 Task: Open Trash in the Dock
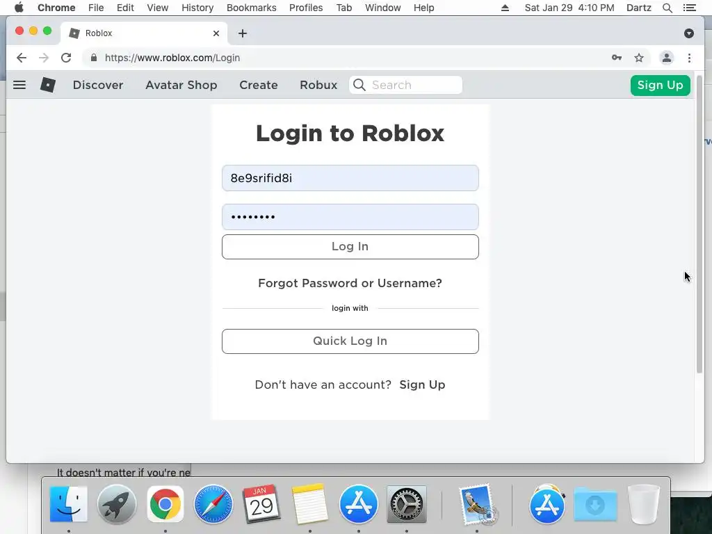[643, 504]
